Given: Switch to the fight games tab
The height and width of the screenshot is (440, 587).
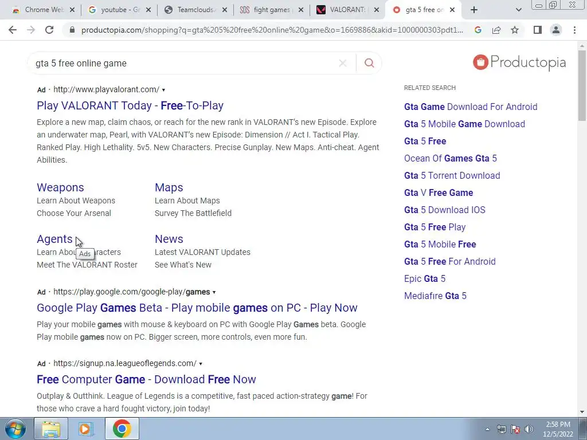Looking at the screenshot, I should 271,10.
